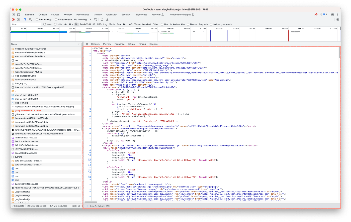Check Has blocked cookies
Image resolution: width=351 pixels, height=222 pixels.
pyautogui.click(x=162, y=25)
